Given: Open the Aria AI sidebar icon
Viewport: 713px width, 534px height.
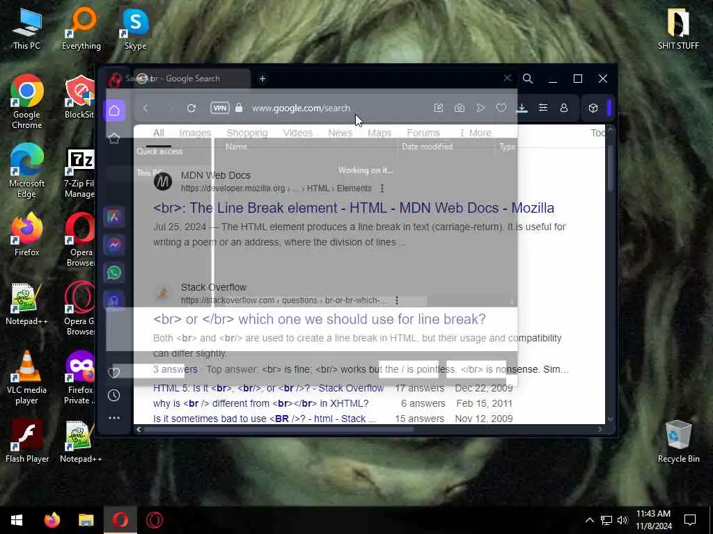Looking at the screenshot, I should 114,217.
